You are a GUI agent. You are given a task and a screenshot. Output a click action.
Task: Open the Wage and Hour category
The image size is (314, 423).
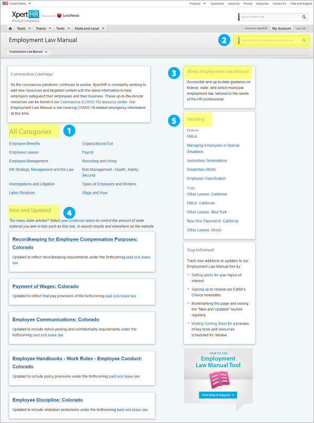click(95, 193)
